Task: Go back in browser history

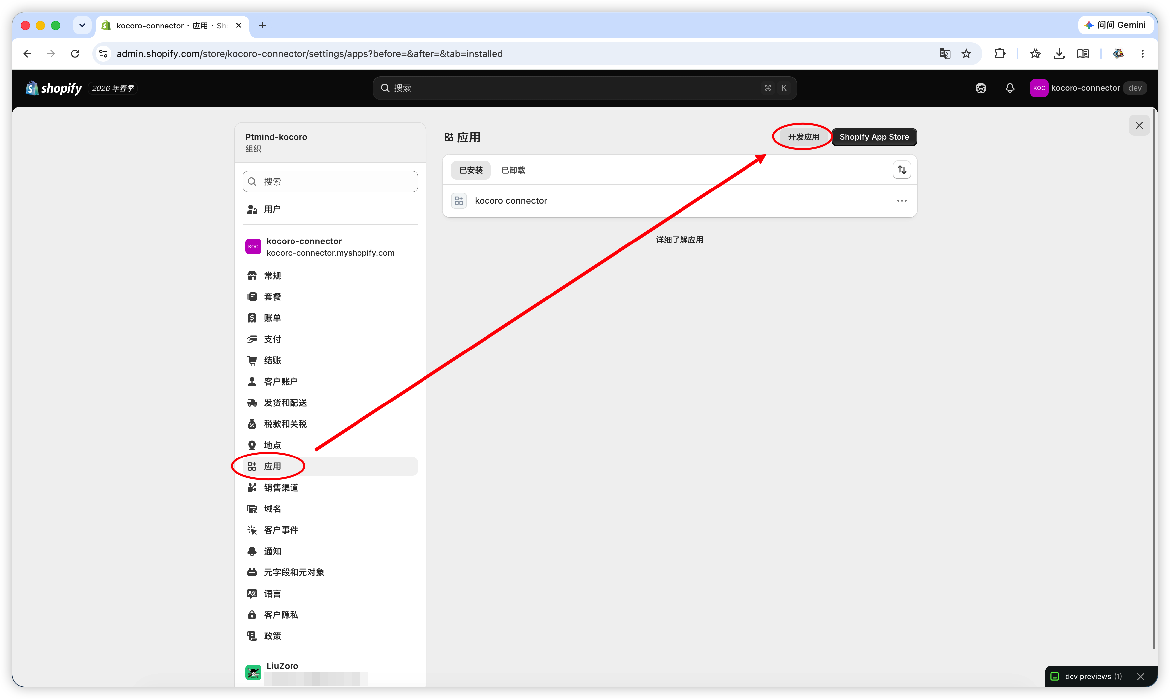Action: pos(27,54)
